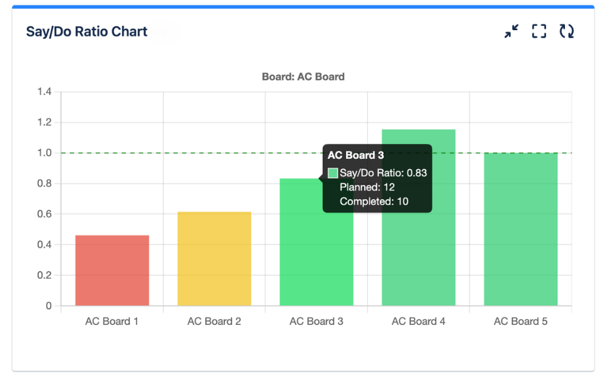604x377 pixels.
Task: Click the yellow AC Board 2 bar
Action: coord(214,259)
